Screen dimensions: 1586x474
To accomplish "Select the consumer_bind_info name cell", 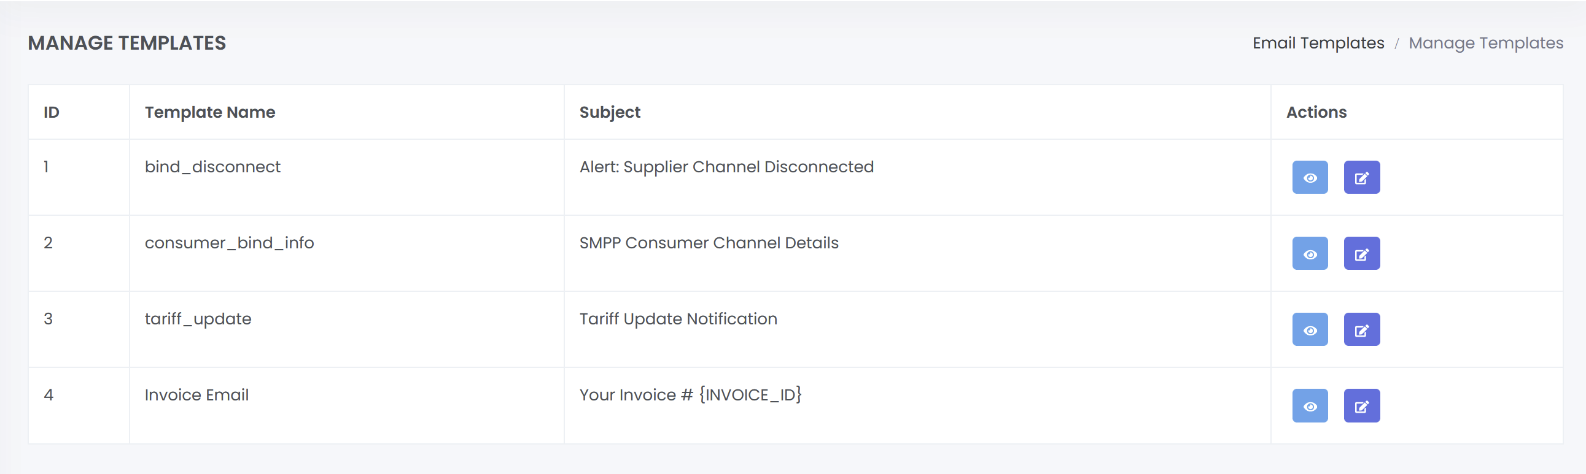I will coord(229,243).
